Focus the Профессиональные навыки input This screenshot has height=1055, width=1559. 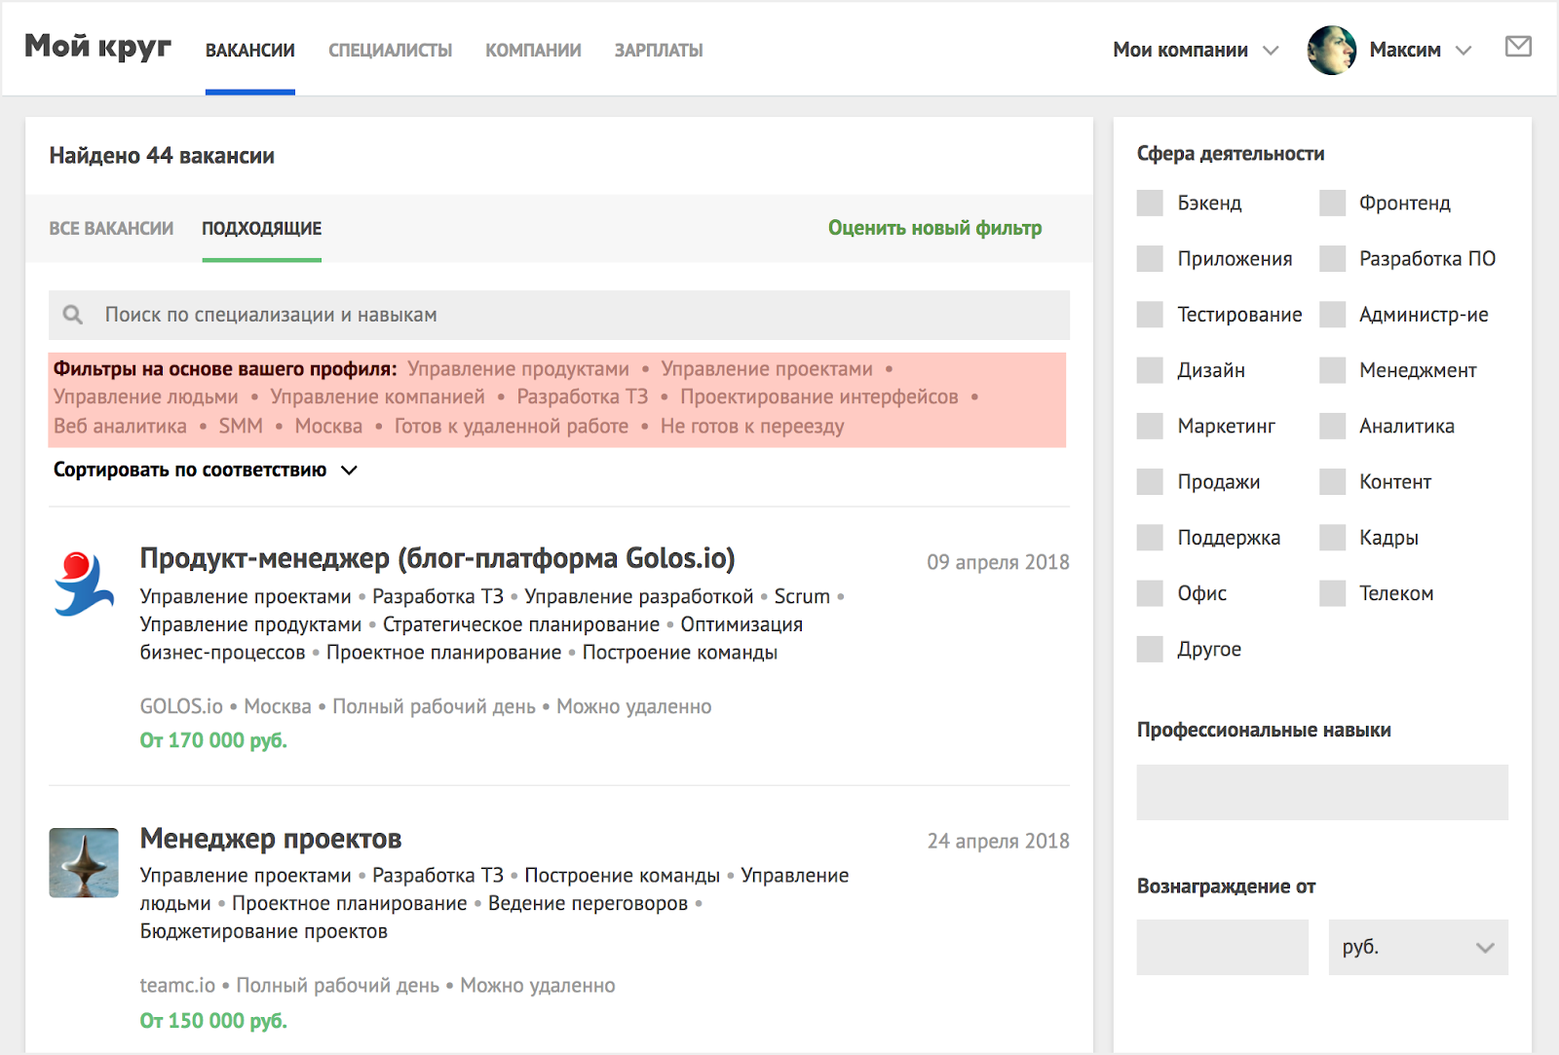point(1322,792)
